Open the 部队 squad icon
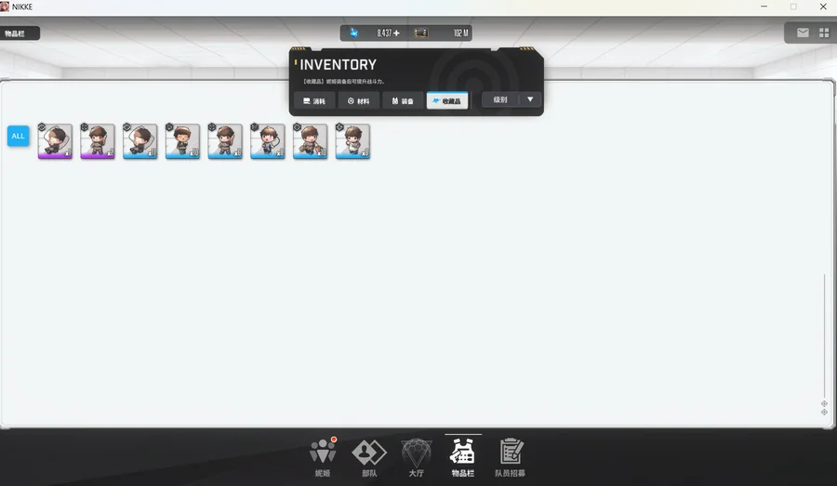This screenshot has width=837, height=486. click(369, 453)
